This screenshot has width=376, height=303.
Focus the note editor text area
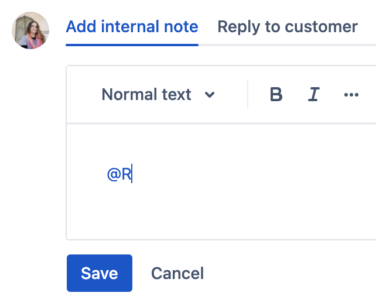pos(234,181)
